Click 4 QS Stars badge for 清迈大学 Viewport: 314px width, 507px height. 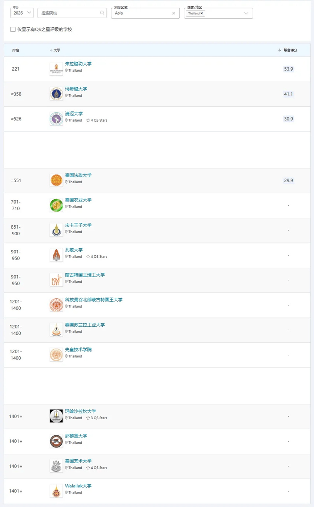tap(97, 120)
